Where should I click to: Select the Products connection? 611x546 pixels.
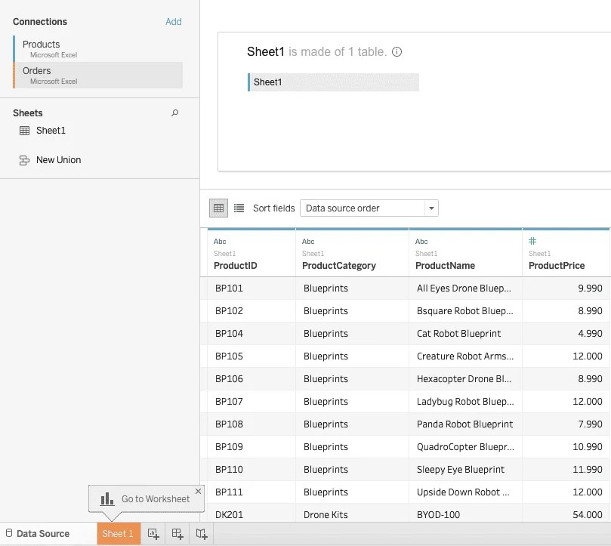tap(91, 48)
